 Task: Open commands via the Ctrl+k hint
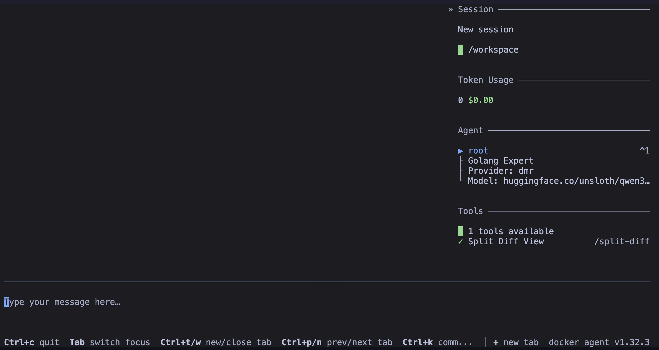click(x=437, y=342)
